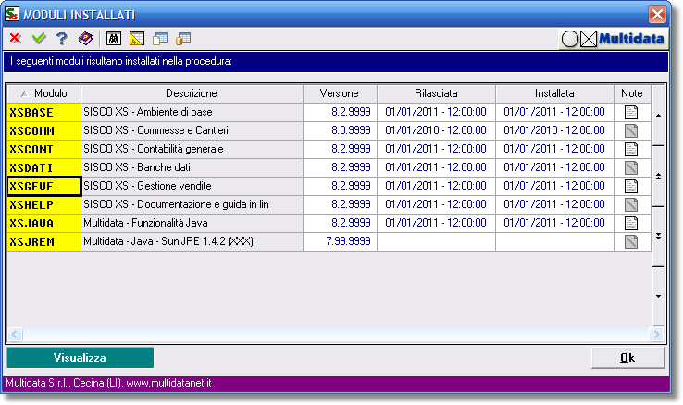
Task: Click the Rilasciata column header
Action: tap(437, 93)
